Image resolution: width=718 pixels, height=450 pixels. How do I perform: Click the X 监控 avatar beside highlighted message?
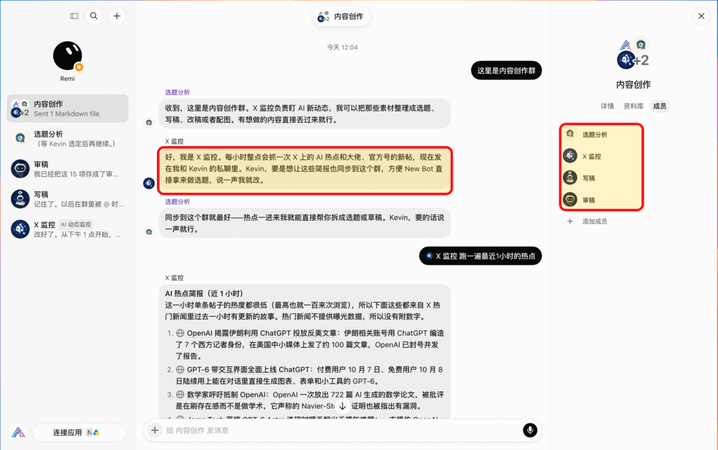(x=149, y=183)
